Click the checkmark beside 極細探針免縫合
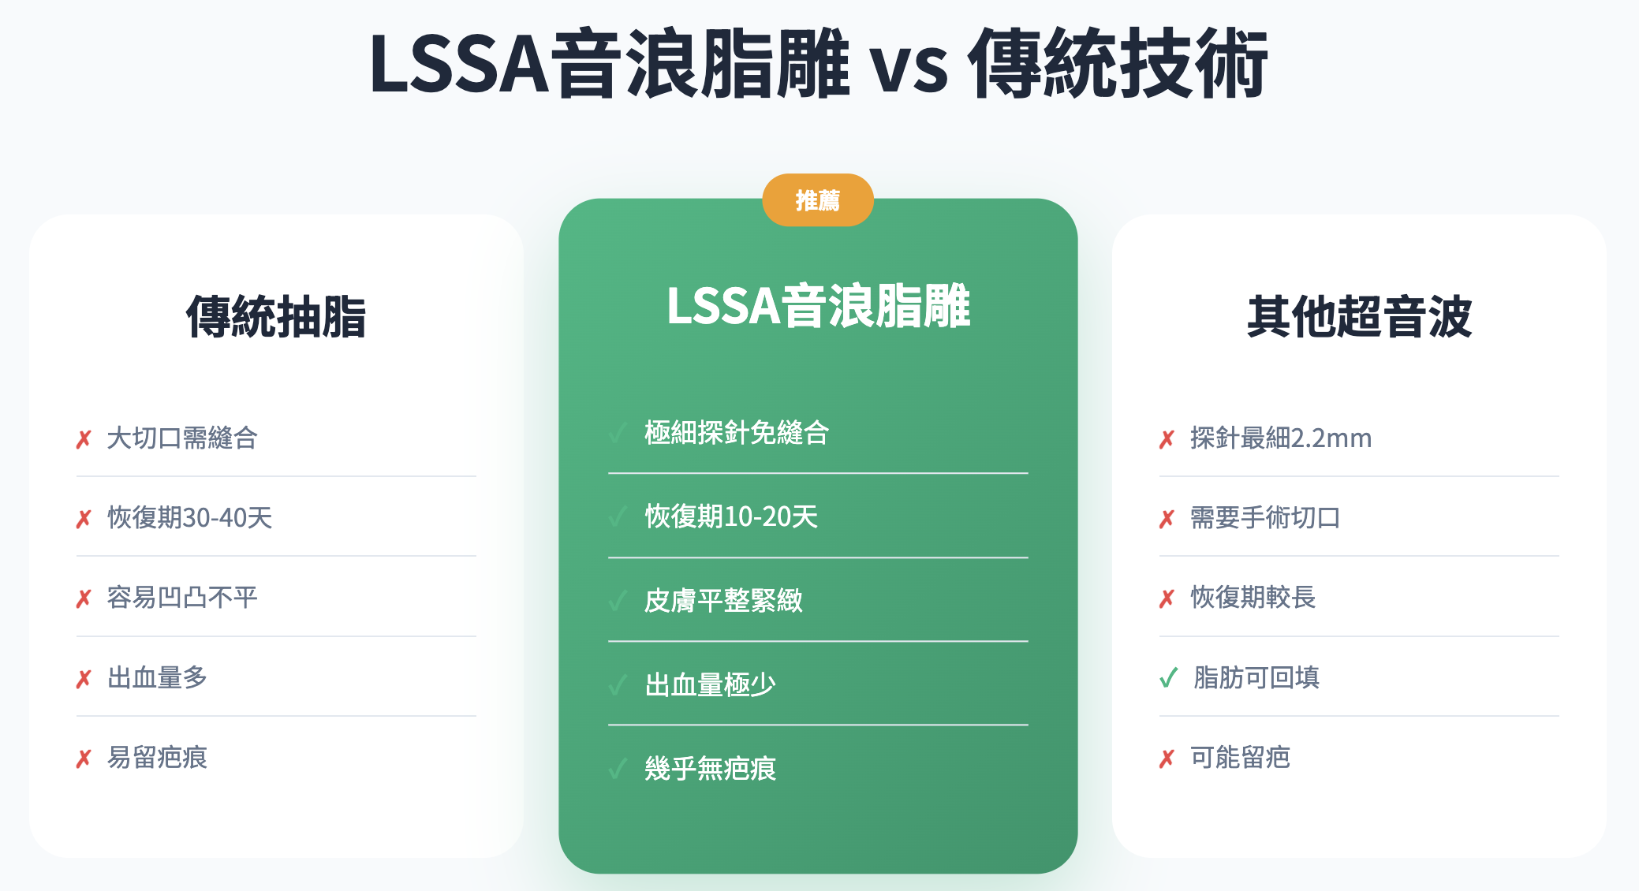 tap(618, 433)
